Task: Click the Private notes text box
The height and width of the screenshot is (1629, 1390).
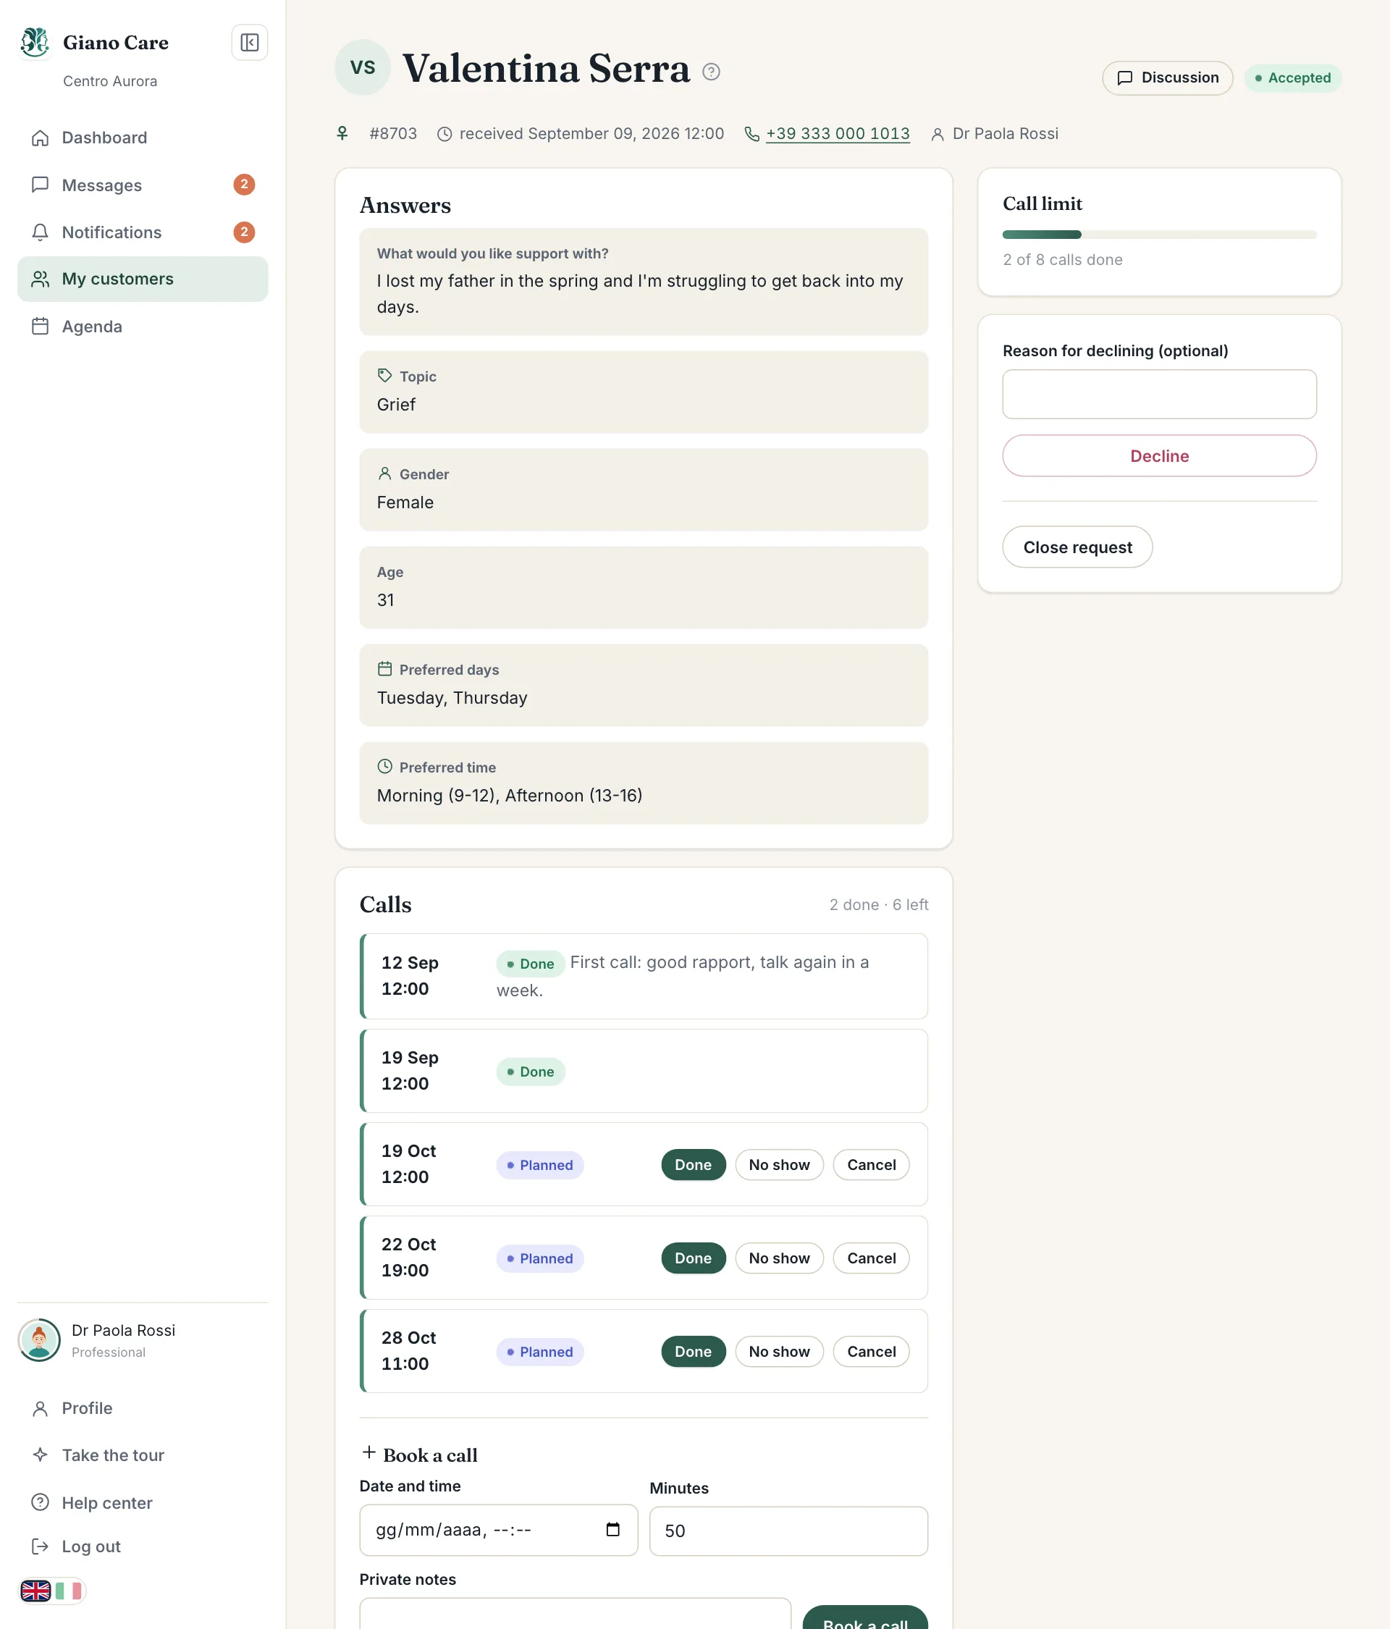Action: (575, 1613)
